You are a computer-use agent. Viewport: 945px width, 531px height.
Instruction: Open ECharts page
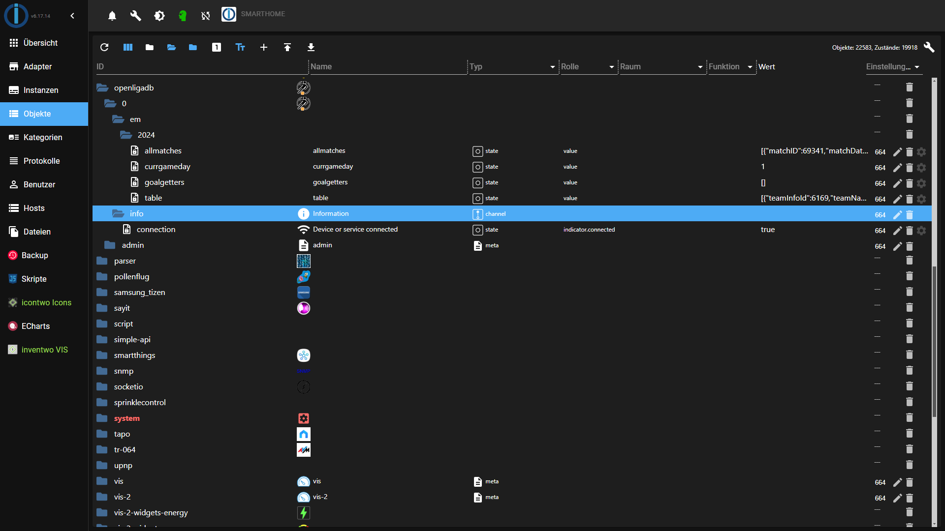(44, 326)
